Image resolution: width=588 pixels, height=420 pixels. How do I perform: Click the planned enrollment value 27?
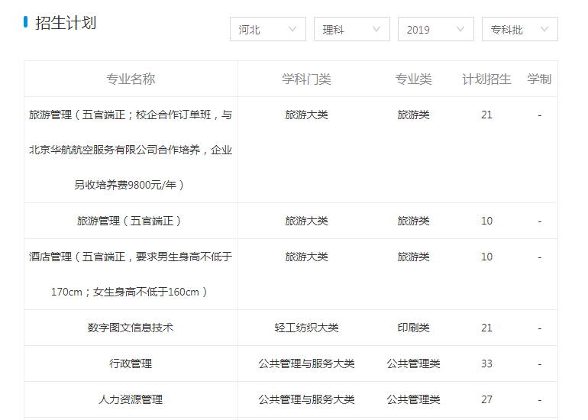tap(486, 399)
